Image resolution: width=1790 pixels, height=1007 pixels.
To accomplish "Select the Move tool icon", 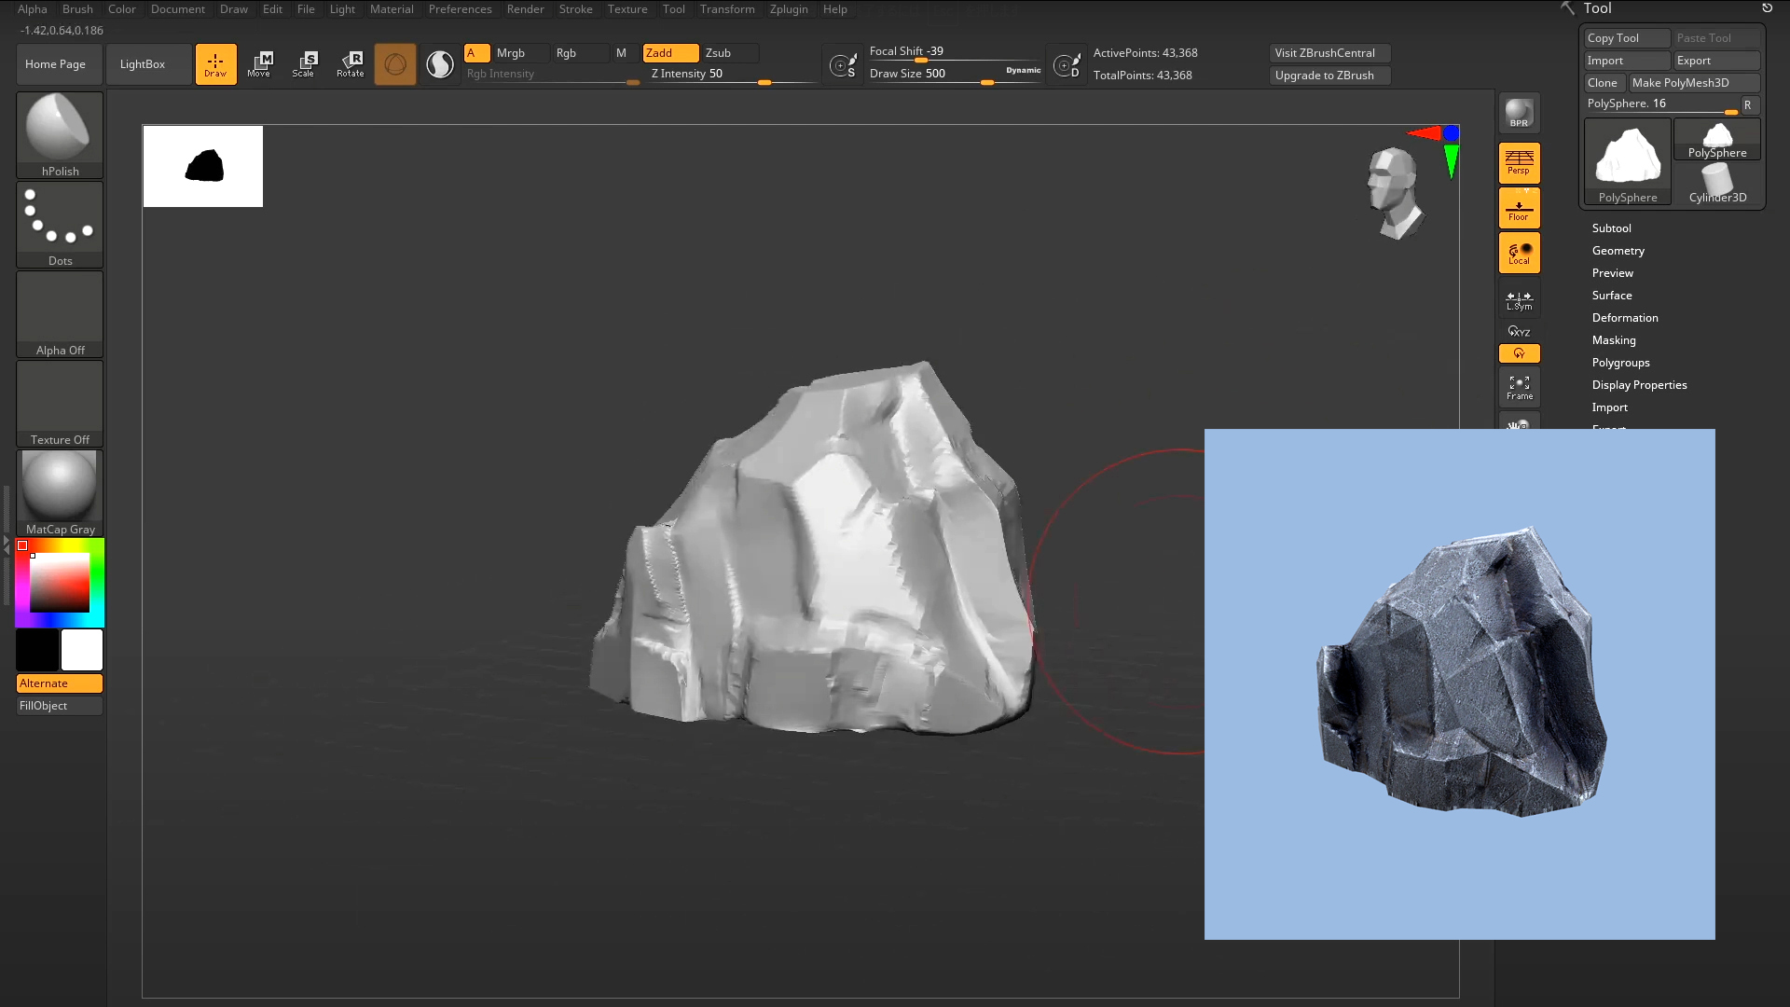I will [x=260, y=63].
